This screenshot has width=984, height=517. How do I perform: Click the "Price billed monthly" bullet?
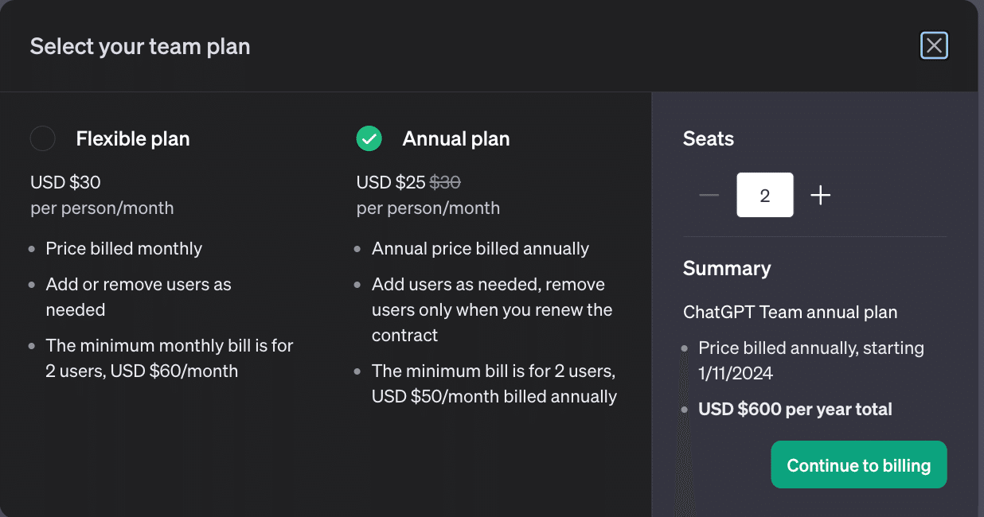124,248
